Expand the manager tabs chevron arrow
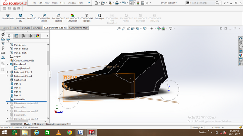The image size is (243, 136). coord(47,36)
